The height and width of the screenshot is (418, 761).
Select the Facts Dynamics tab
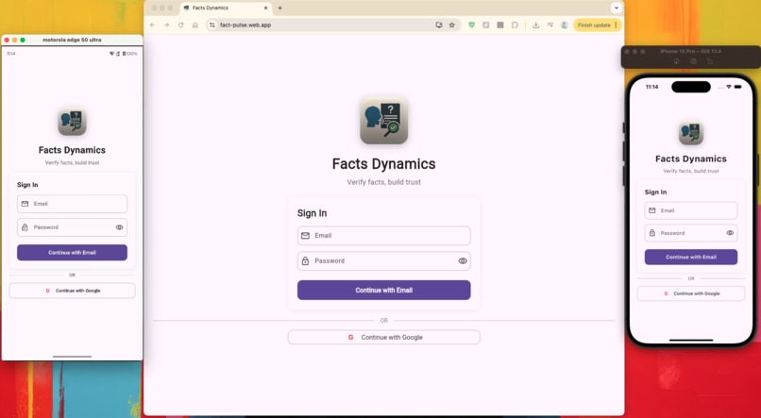(x=226, y=8)
